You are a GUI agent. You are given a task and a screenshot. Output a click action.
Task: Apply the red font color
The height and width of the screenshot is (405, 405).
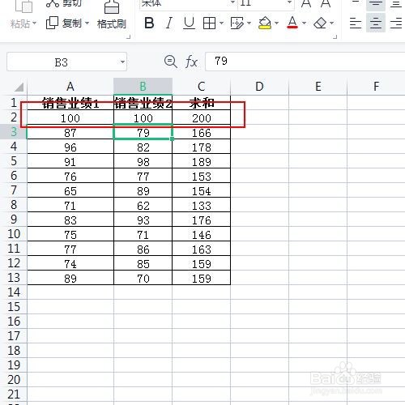click(292, 23)
